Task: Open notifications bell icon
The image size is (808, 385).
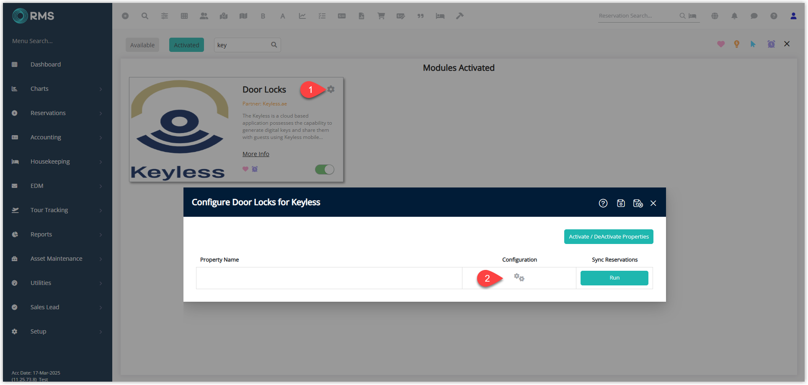Action: click(735, 16)
